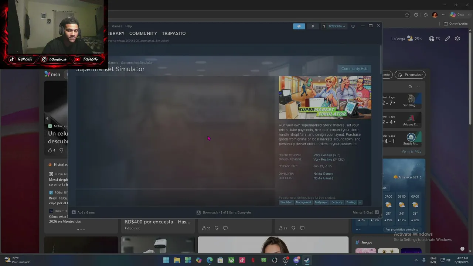Select the Economy tag
Image resolution: width=473 pixels, height=266 pixels.
click(337, 202)
